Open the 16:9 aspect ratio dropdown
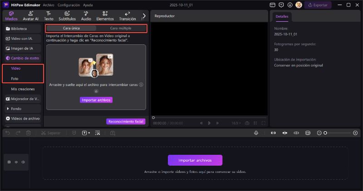This screenshot has height=191, width=363. (236, 123)
